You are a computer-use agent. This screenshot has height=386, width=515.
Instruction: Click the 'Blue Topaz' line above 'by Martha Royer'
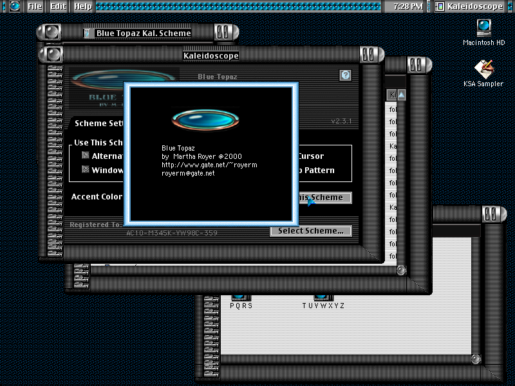(x=178, y=148)
